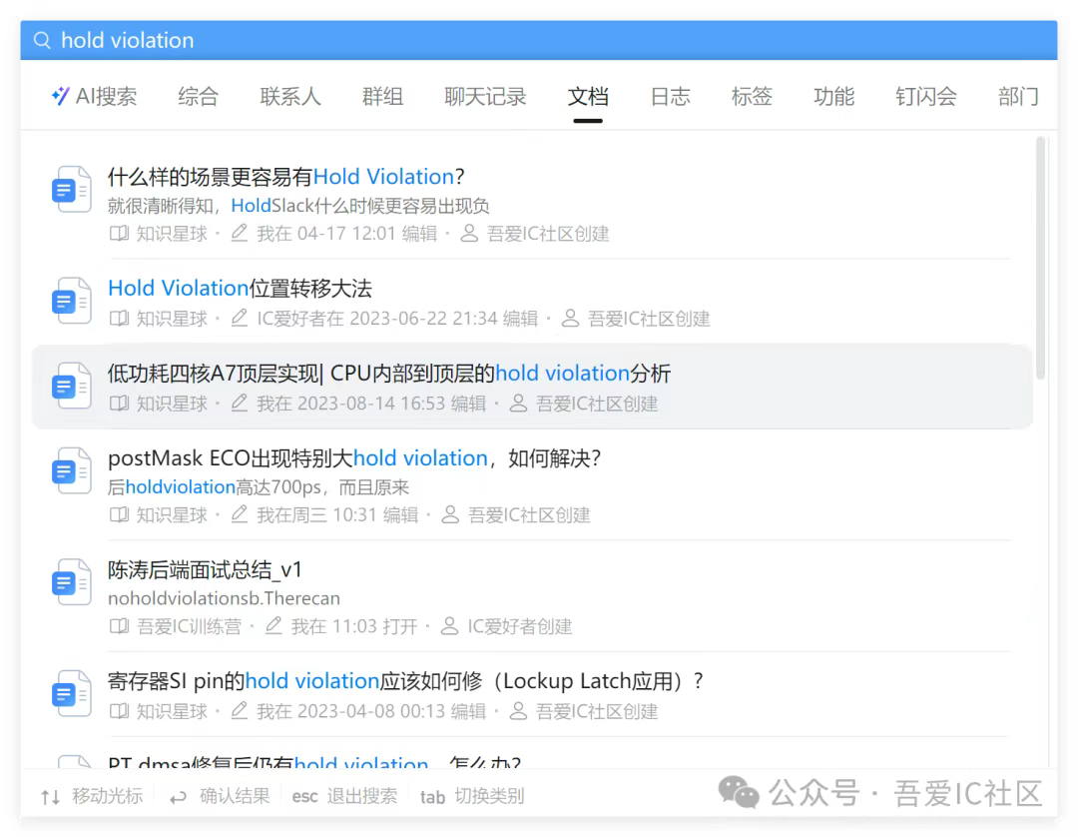Open 低功耗四核A7顶层实现 document result
Viewport: 1078px width, 837px height.
(389, 374)
